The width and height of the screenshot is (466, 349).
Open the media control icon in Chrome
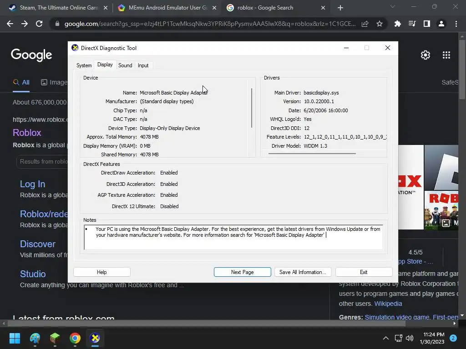(412, 24)
